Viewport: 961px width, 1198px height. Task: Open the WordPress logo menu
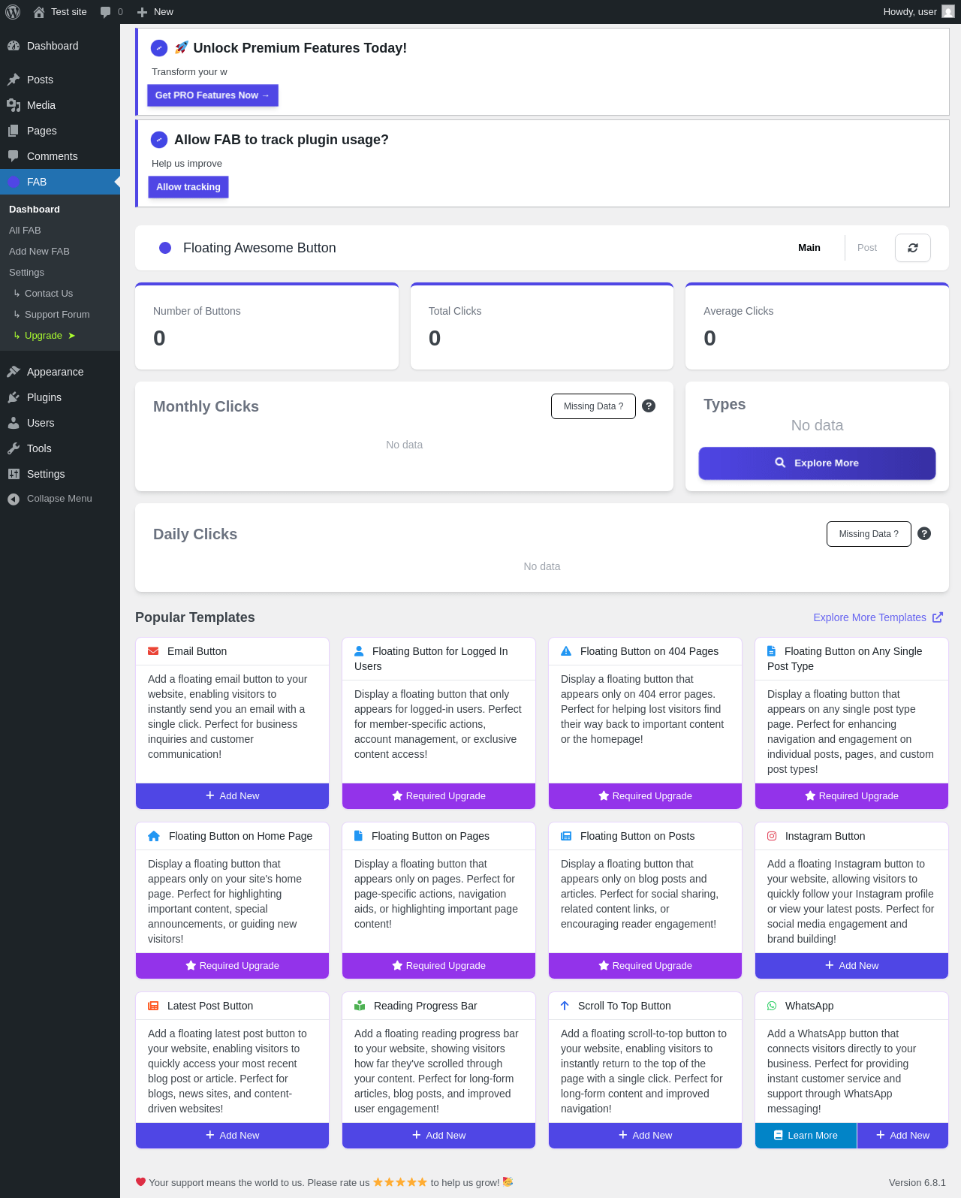13,12
